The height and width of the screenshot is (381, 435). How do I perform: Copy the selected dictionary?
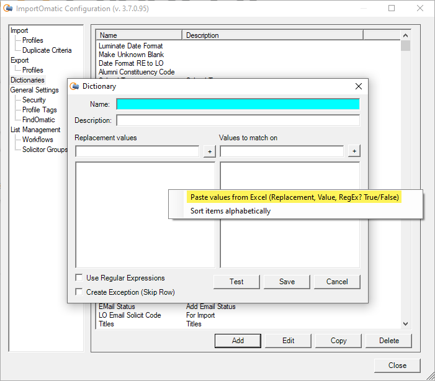(338, 341)
